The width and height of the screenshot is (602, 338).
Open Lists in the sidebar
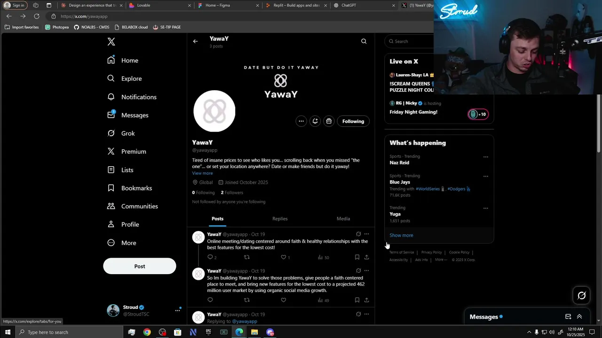[120, 170]
